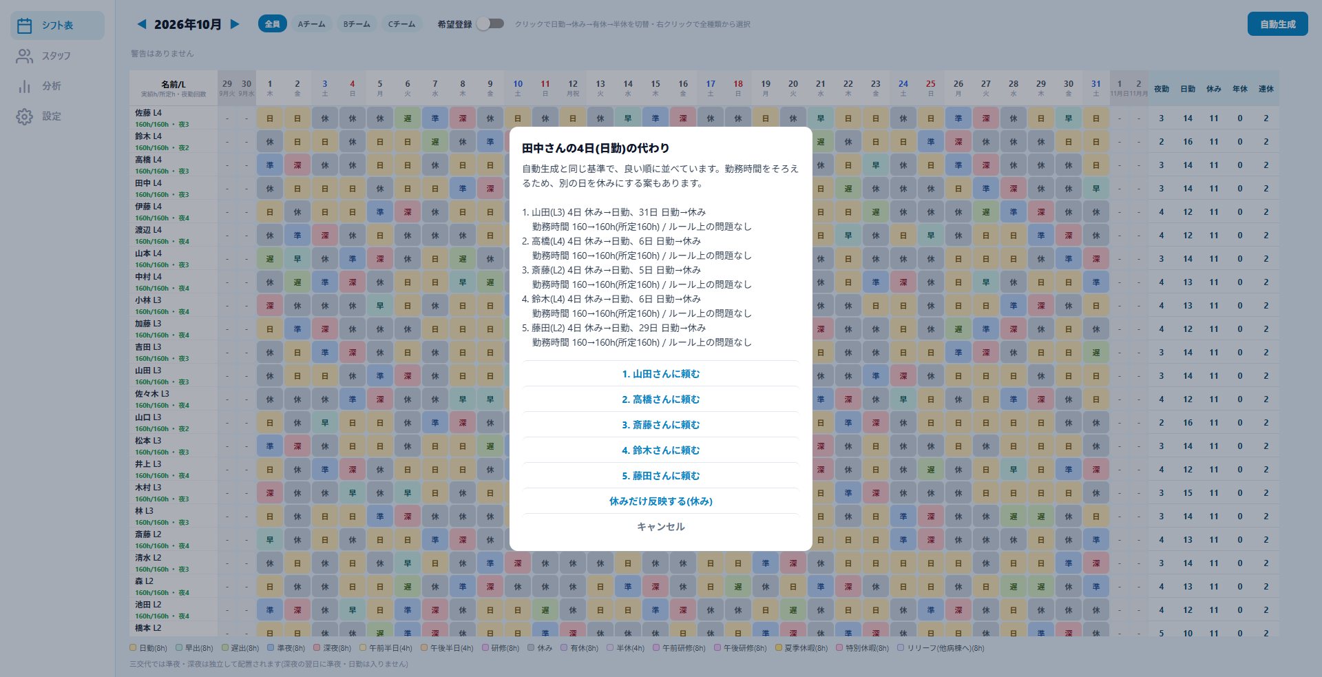Go to previous month with left arrow
This screenshot has height=677, width=1322.
142,24
